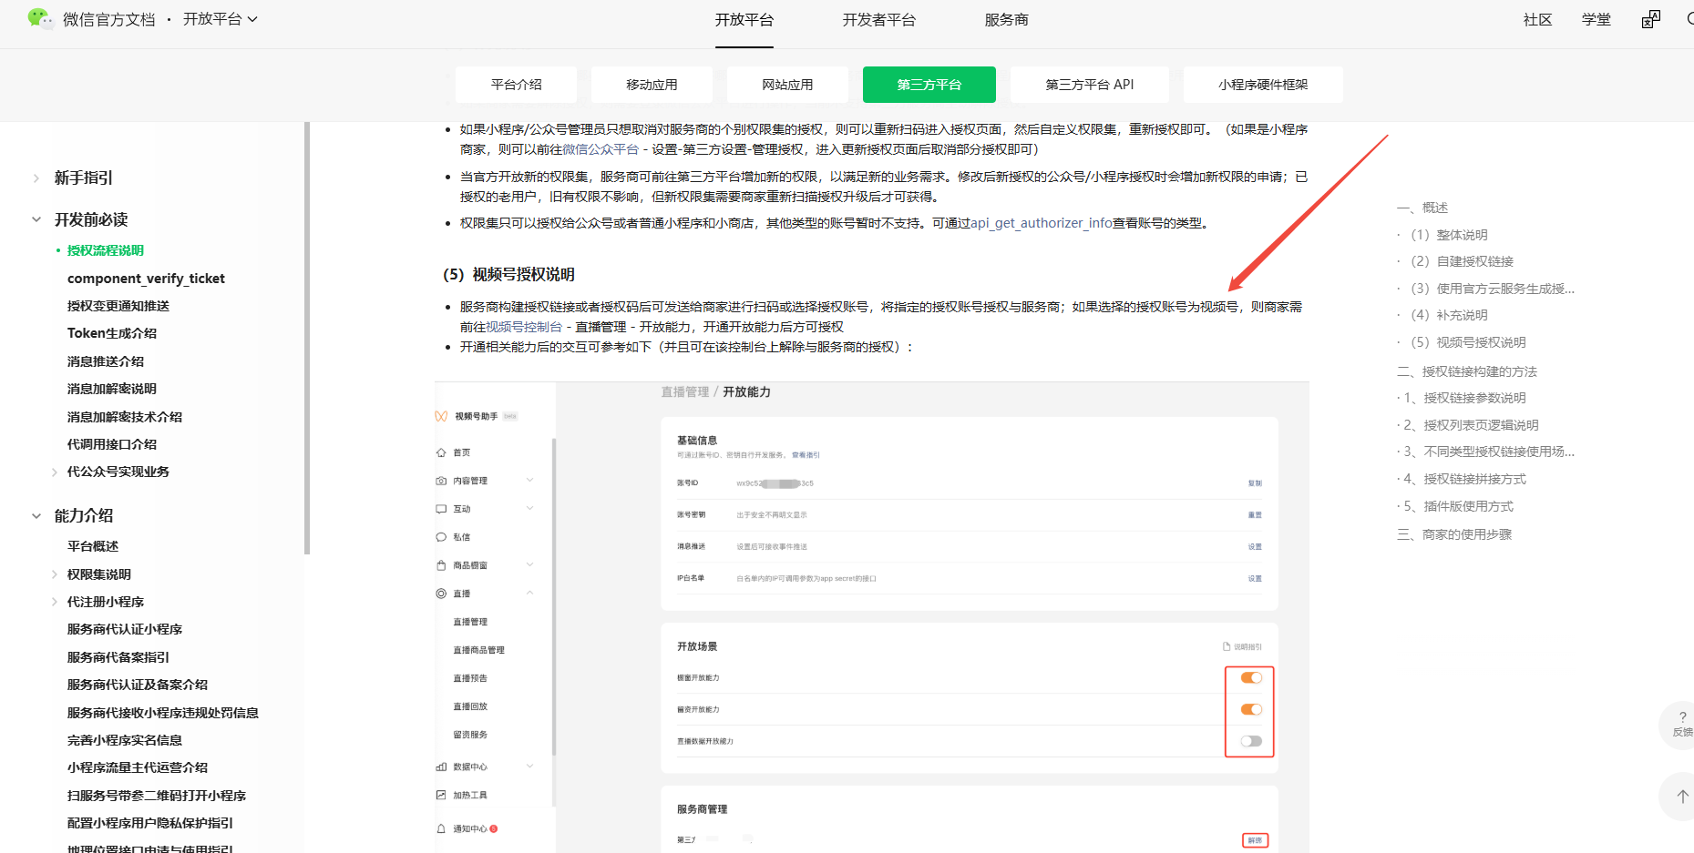
Task: Jump to 二、授权链接构建的方法 in outline
Action: [x=1467, y=371]
